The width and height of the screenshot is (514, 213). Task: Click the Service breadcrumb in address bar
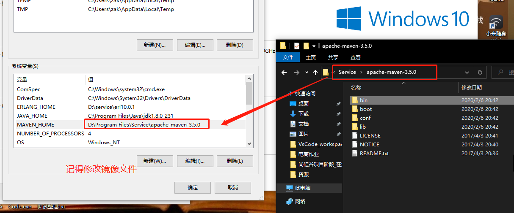point(347,72)
